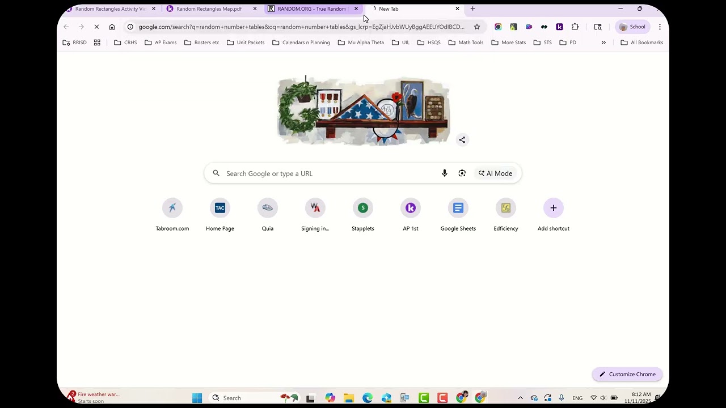
Task: Open the Chrome three-dot menu
Action: pyautogui.click(x=660, y=27)
